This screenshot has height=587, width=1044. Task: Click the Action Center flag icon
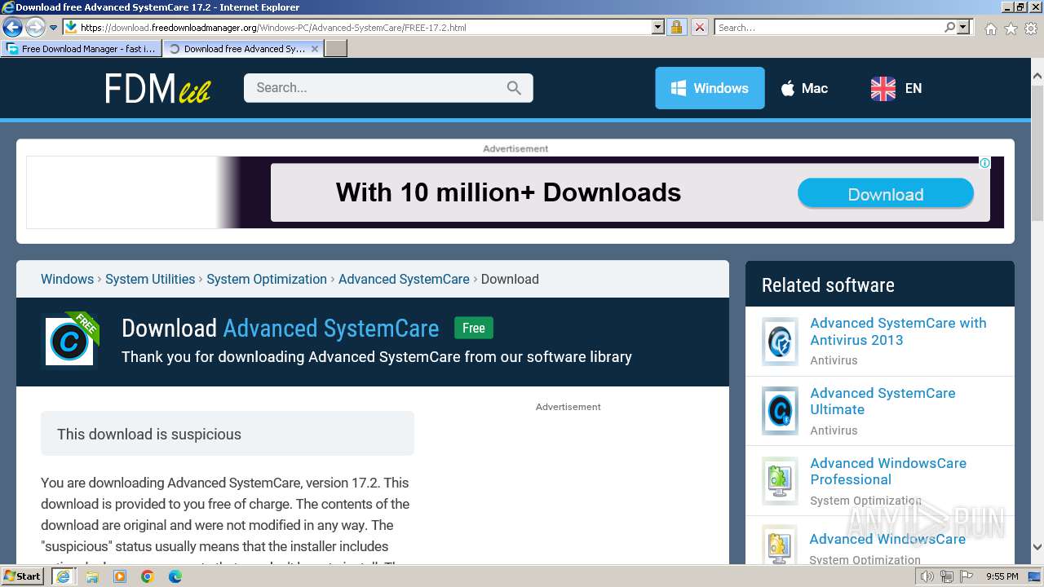tap(966, 576)
